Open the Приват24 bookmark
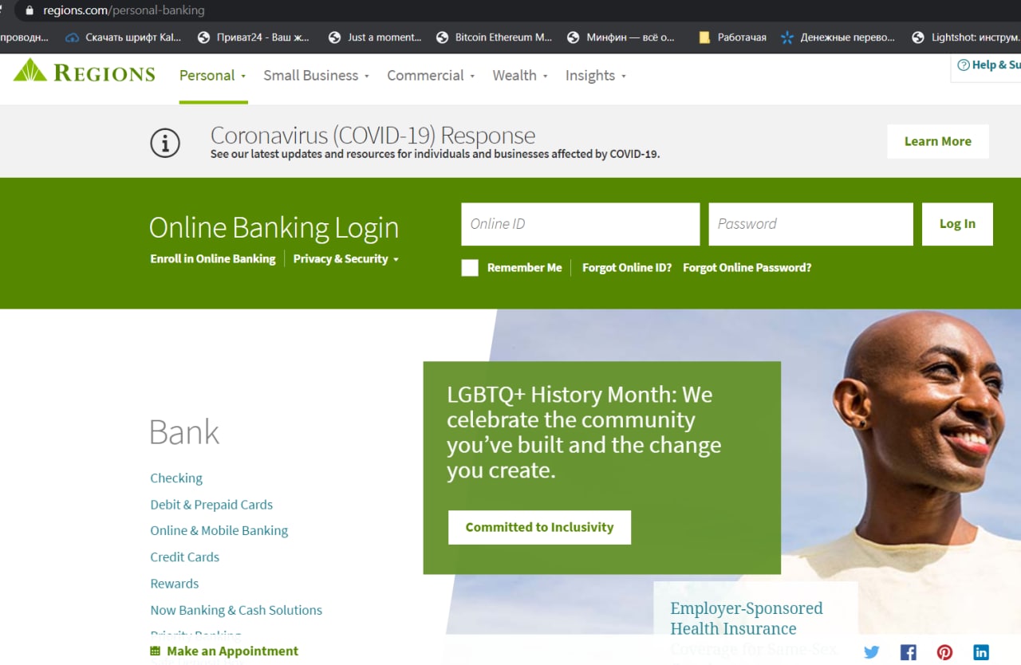Image resolution: width=1021 pixels, height=665 pixels. pos(253,37)
